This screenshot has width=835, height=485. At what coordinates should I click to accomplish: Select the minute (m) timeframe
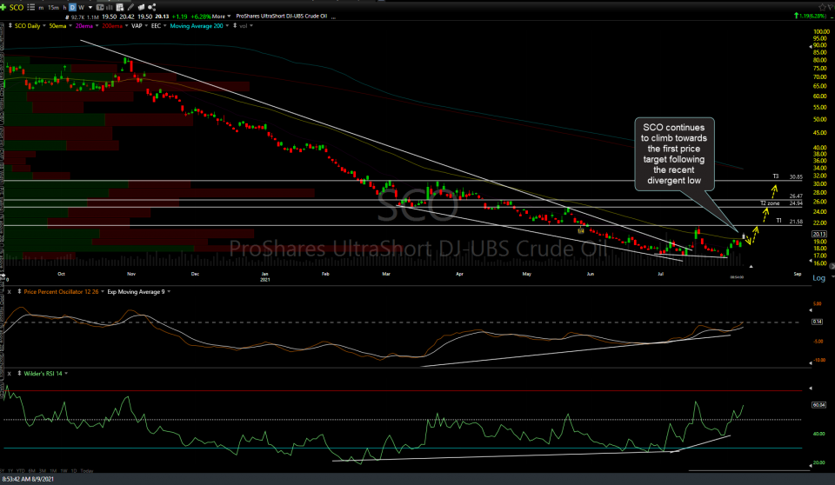pos(41,8)
